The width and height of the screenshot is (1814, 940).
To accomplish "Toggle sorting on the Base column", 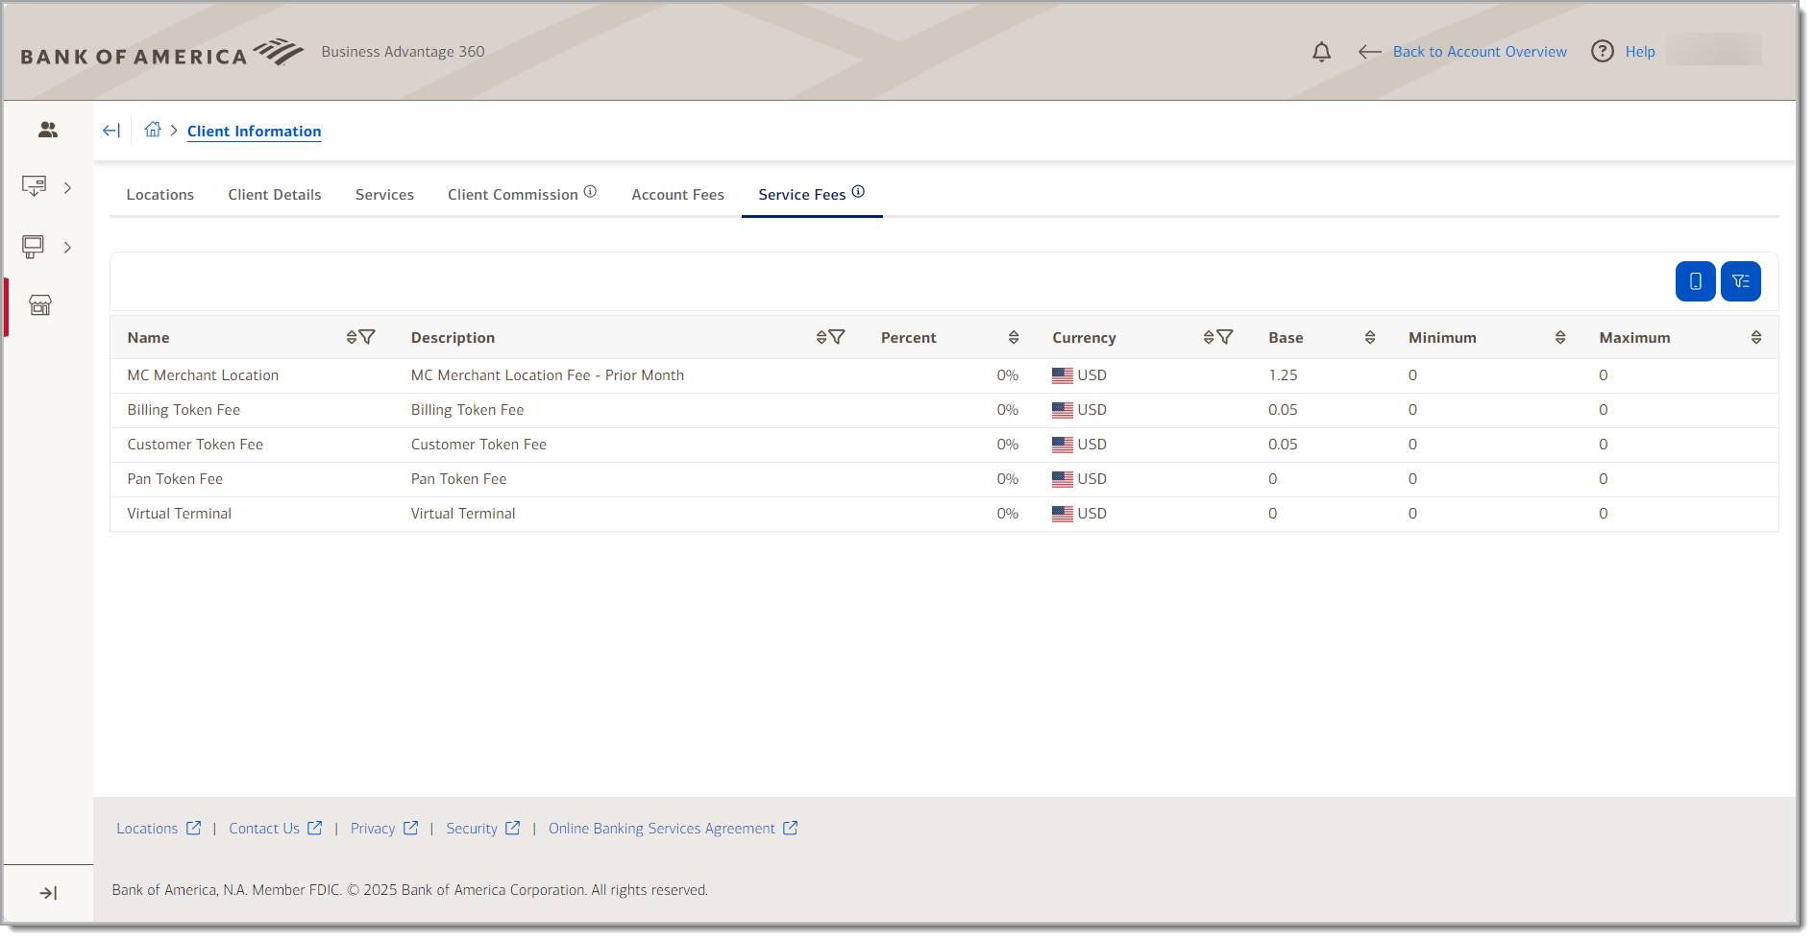I will (x=1370, y=337).
